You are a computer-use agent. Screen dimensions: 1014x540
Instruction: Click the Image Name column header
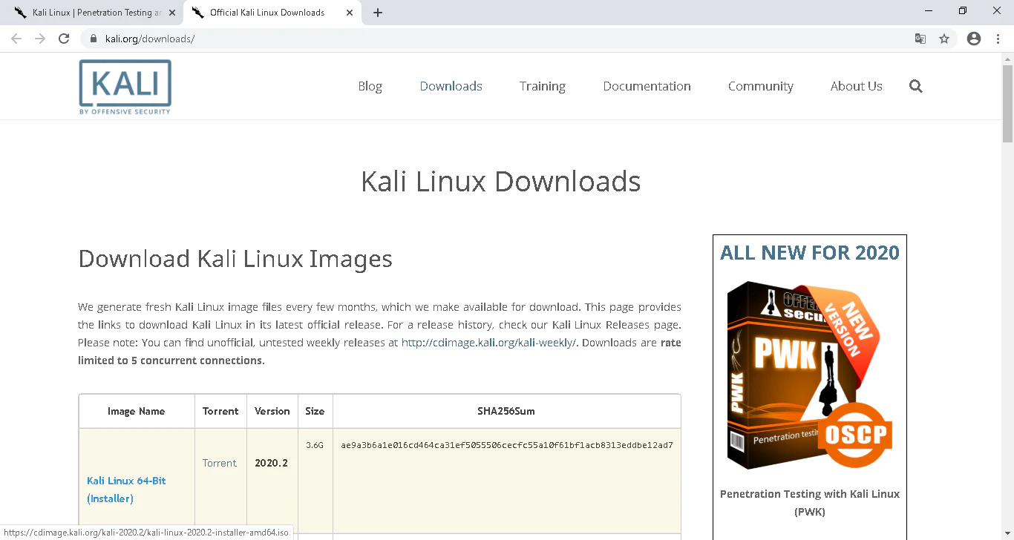tap(137, 411)
